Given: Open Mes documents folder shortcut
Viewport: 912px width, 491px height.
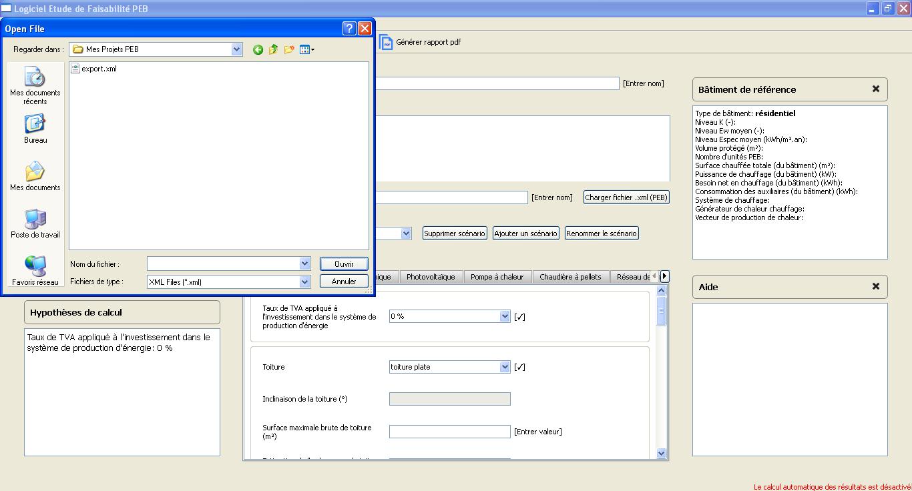Looking at the screenshot, I should [35, 177].
